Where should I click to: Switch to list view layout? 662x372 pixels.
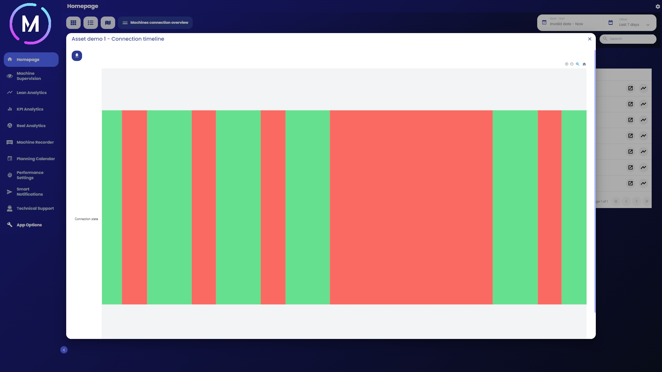pos(91,23)
